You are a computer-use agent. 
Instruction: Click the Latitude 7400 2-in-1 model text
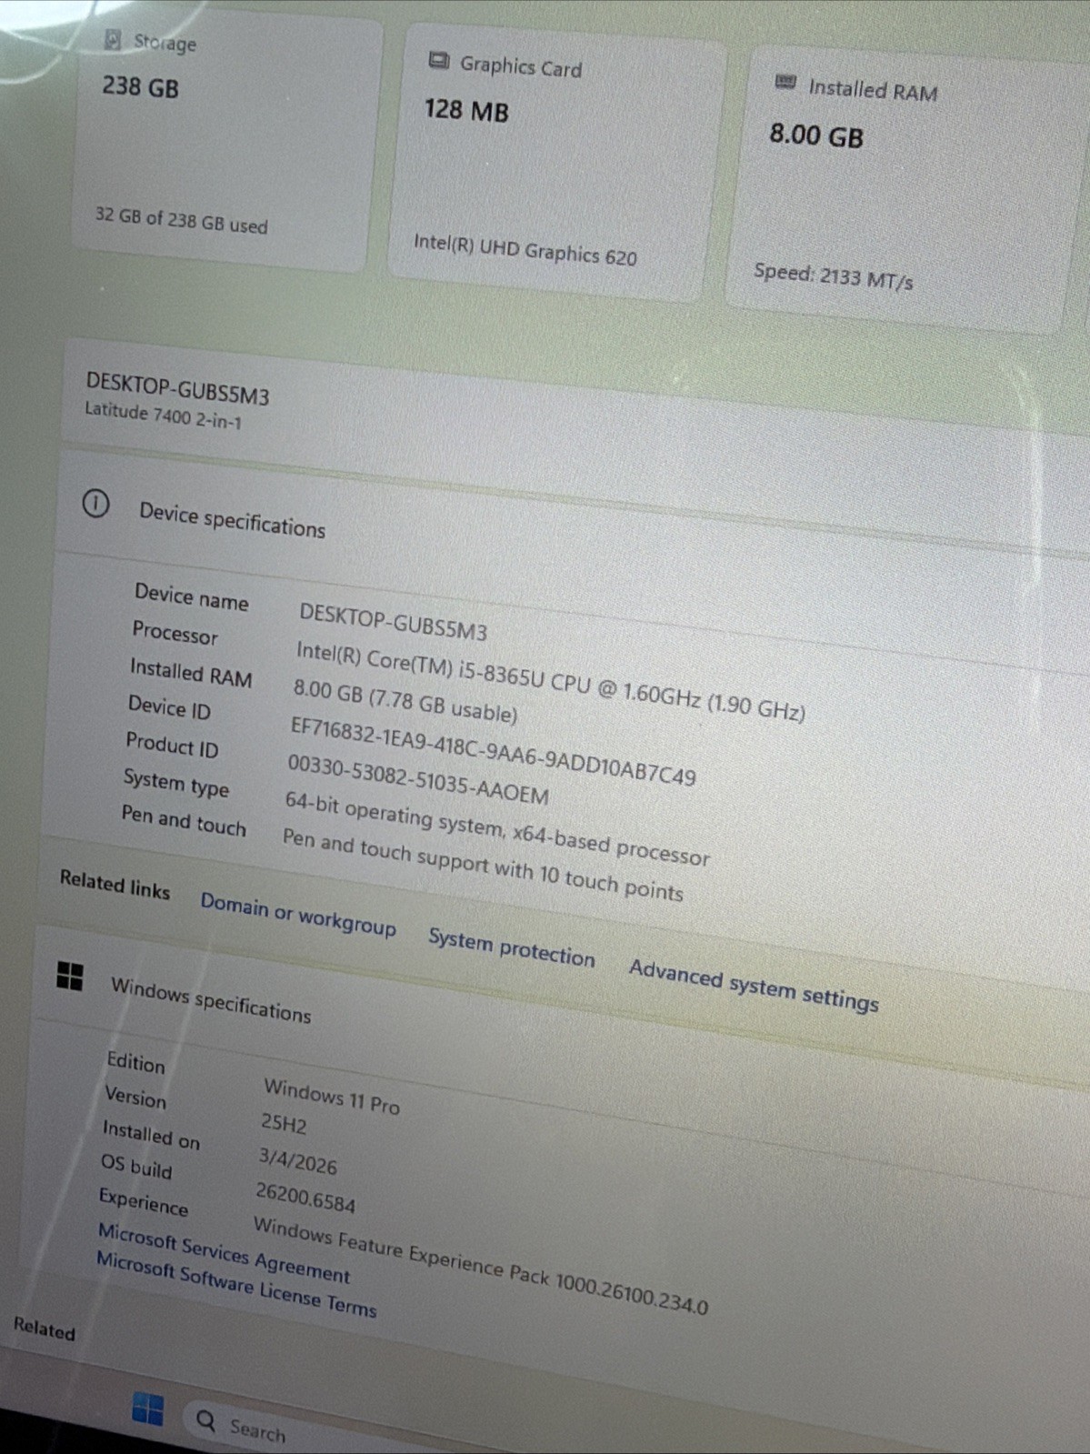pyautogui.click(x=164, y=415)
